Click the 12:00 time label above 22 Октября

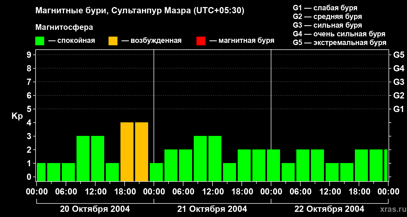330,192
